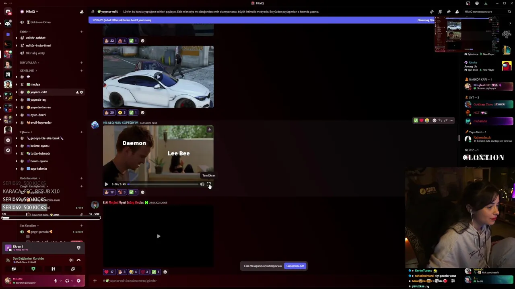Open the Help question mark icon
This screenshot has width=515, height=289.
[x=477, y=3]
